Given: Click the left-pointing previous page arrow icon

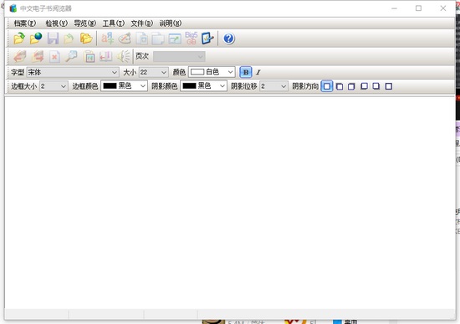Looking at the screenshot, I should coord(20,56).
